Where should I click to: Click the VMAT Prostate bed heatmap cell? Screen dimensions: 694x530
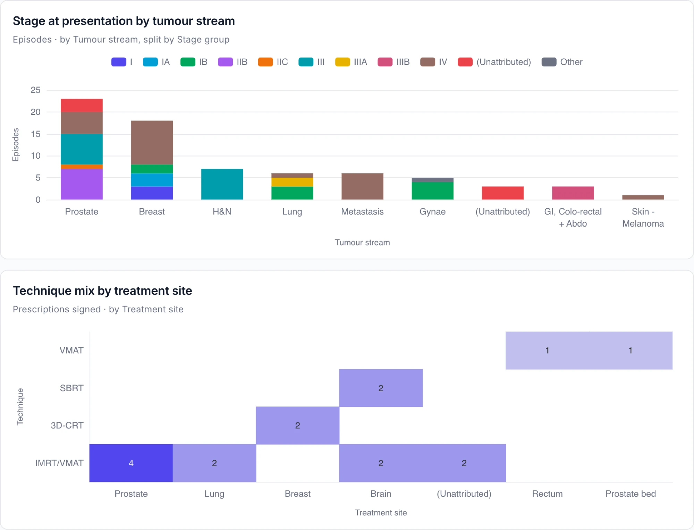point(630,351)
